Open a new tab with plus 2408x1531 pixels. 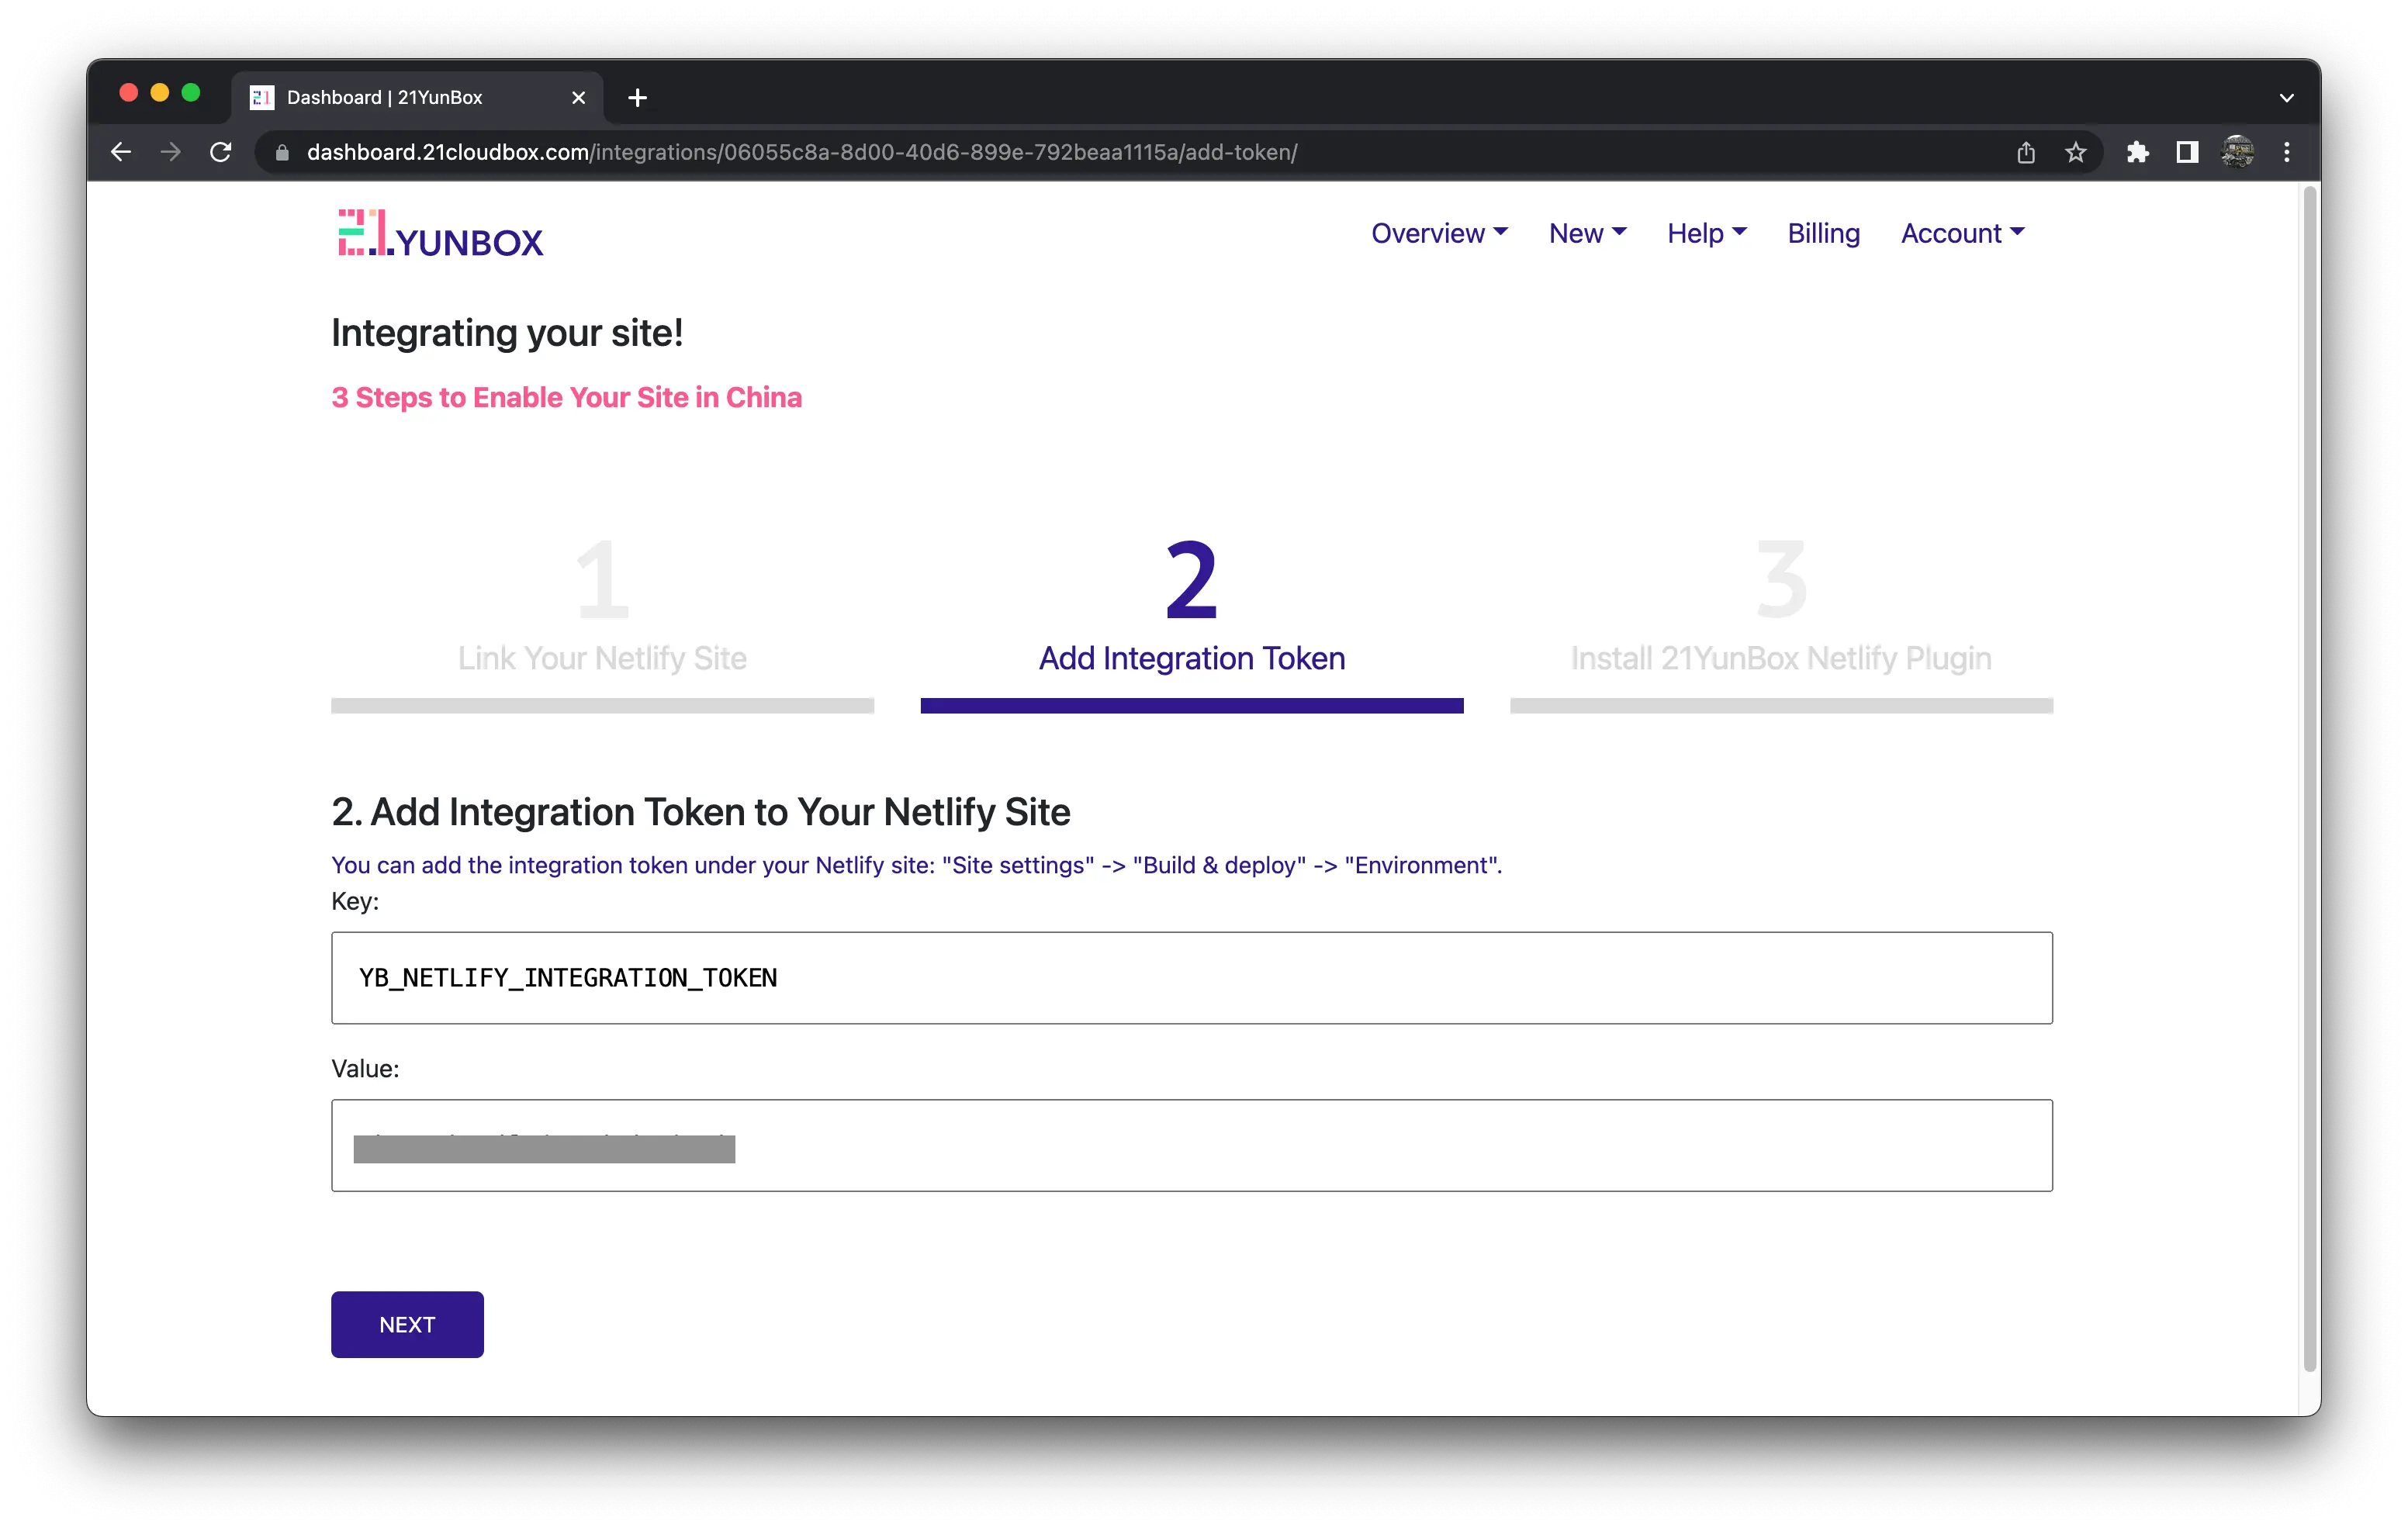pos(637,98)
